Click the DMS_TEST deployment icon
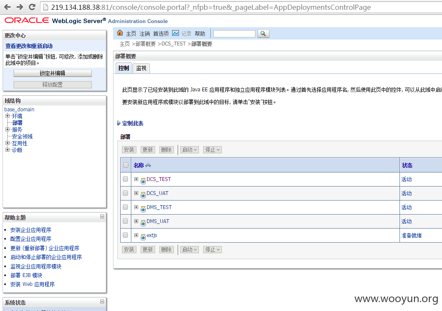The width and height of the screenshot is (442, 311). pyautogui.click(x=143, y=209)
